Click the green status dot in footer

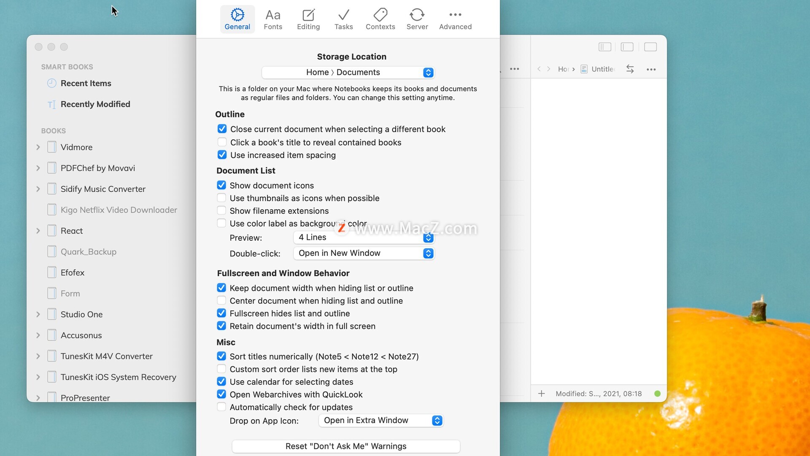click(657, 394)
